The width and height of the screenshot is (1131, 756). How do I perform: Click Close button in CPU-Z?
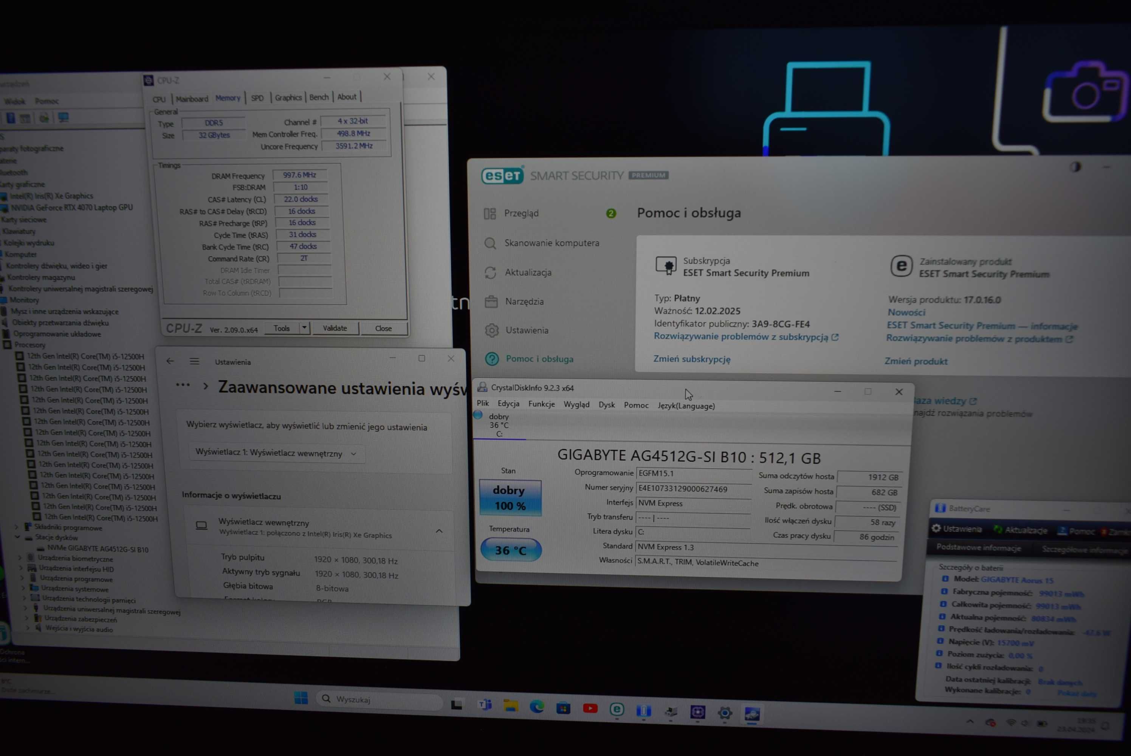tap(383, 328)
